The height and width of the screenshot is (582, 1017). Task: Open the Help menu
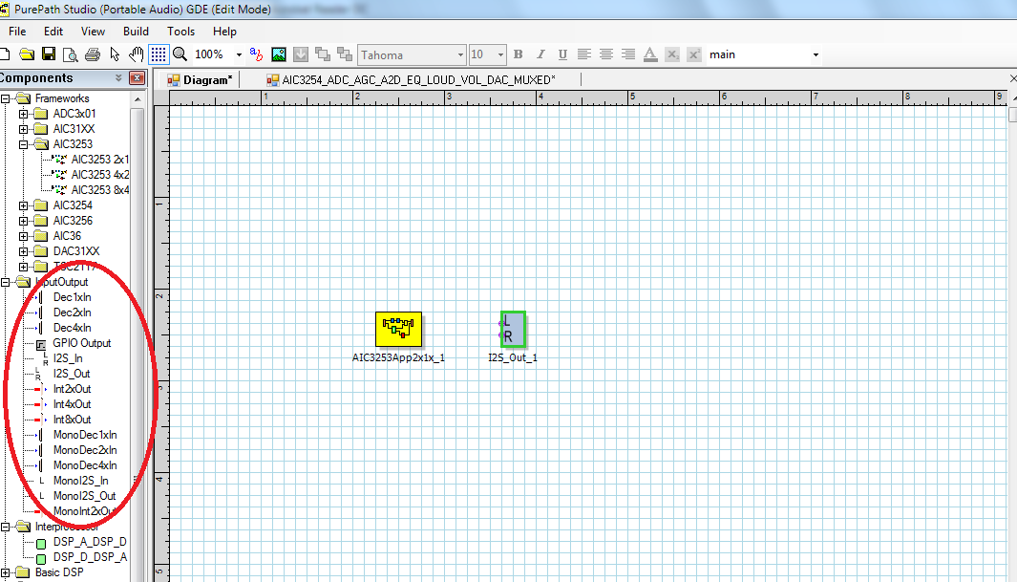(x=224, y=32)
